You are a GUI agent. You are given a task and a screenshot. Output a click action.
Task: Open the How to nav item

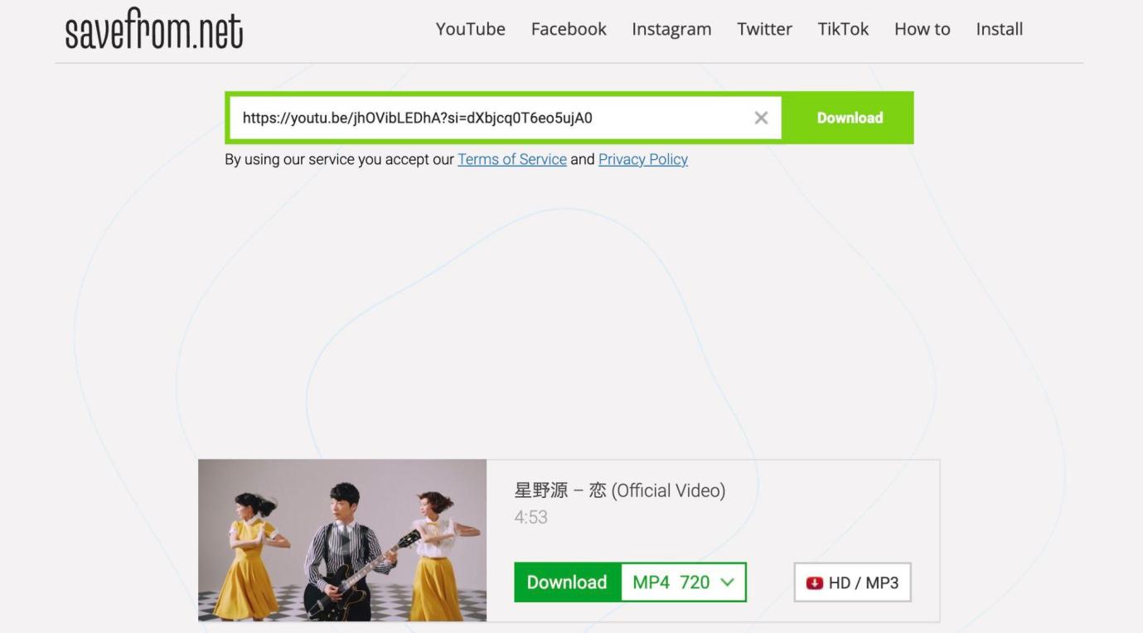(x=923, y=29)
